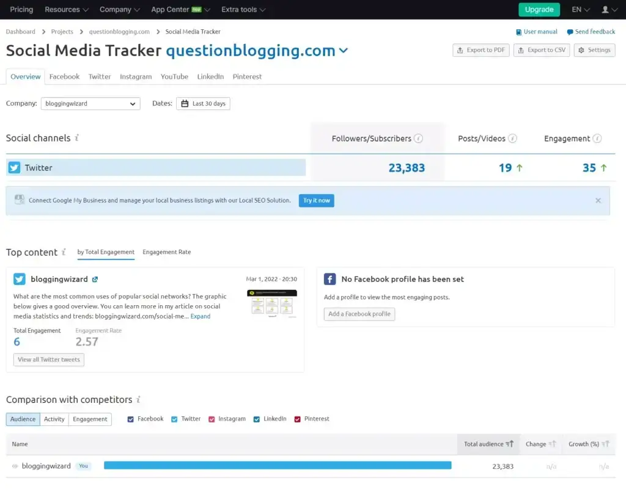Click the Try it now banner button
Screen dimensions: 626x495
(316, 200)
